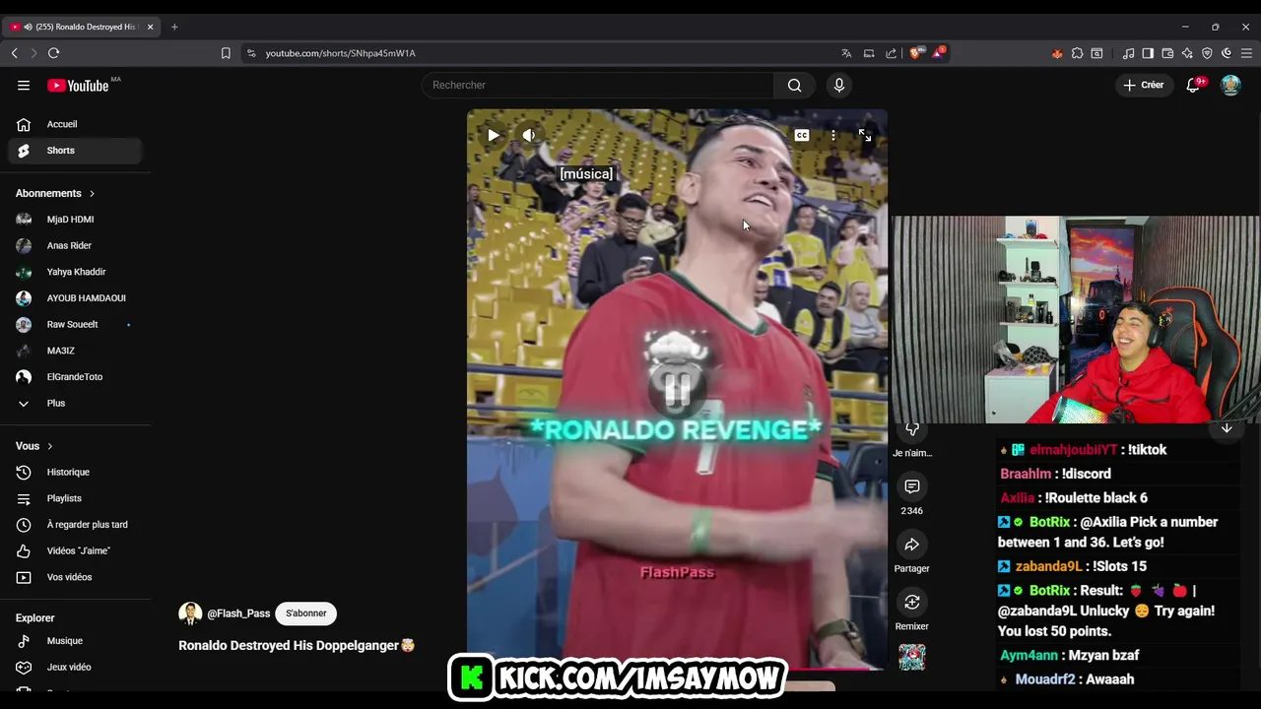Click Créer to create a video
This screenshot has height=709, width=1261.
pyautogui.click(x=1144, y=85)
